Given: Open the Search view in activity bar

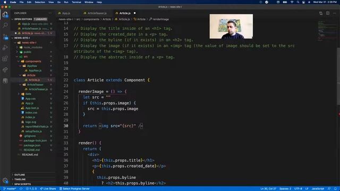Looking at the screenshot, I should pos(5,25).
